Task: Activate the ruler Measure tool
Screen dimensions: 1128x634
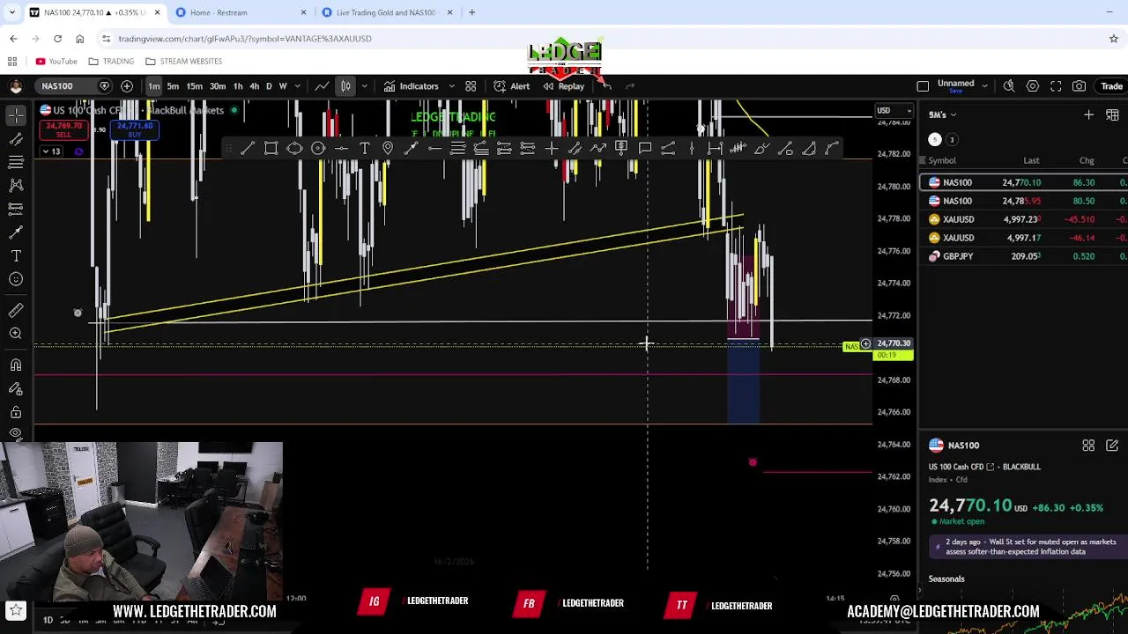Action: 16,310
